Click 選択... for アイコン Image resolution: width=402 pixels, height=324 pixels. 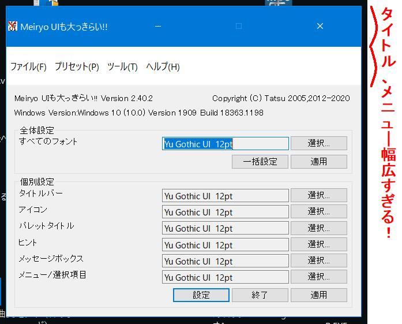click(319, 211)
